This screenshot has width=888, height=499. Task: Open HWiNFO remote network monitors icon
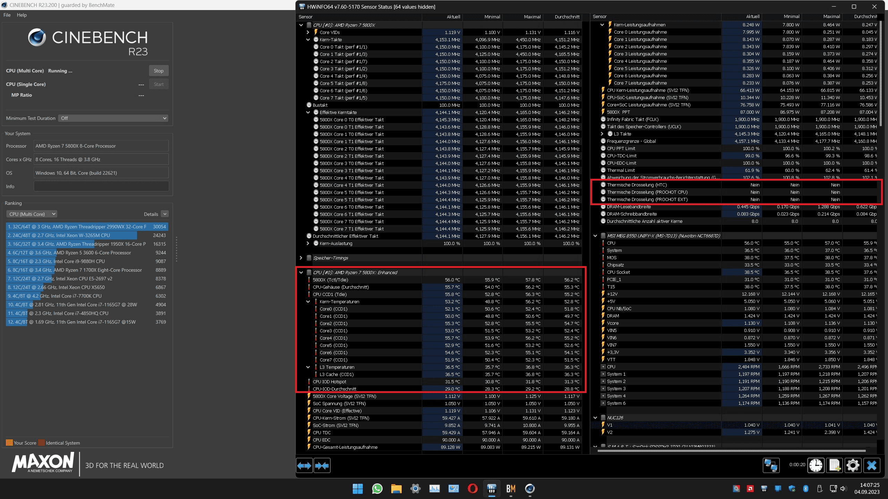(x=771, y=465)
